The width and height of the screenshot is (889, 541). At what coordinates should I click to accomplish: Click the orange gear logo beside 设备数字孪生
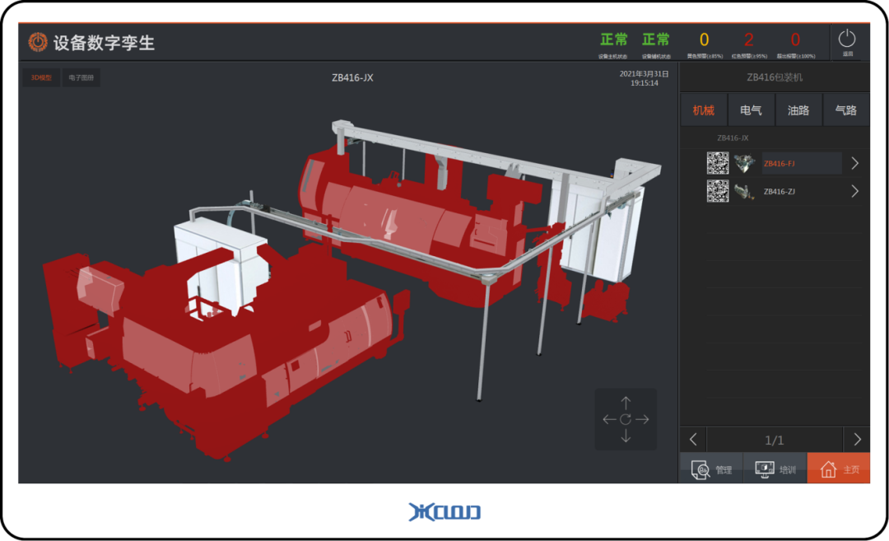pos(38,42)
